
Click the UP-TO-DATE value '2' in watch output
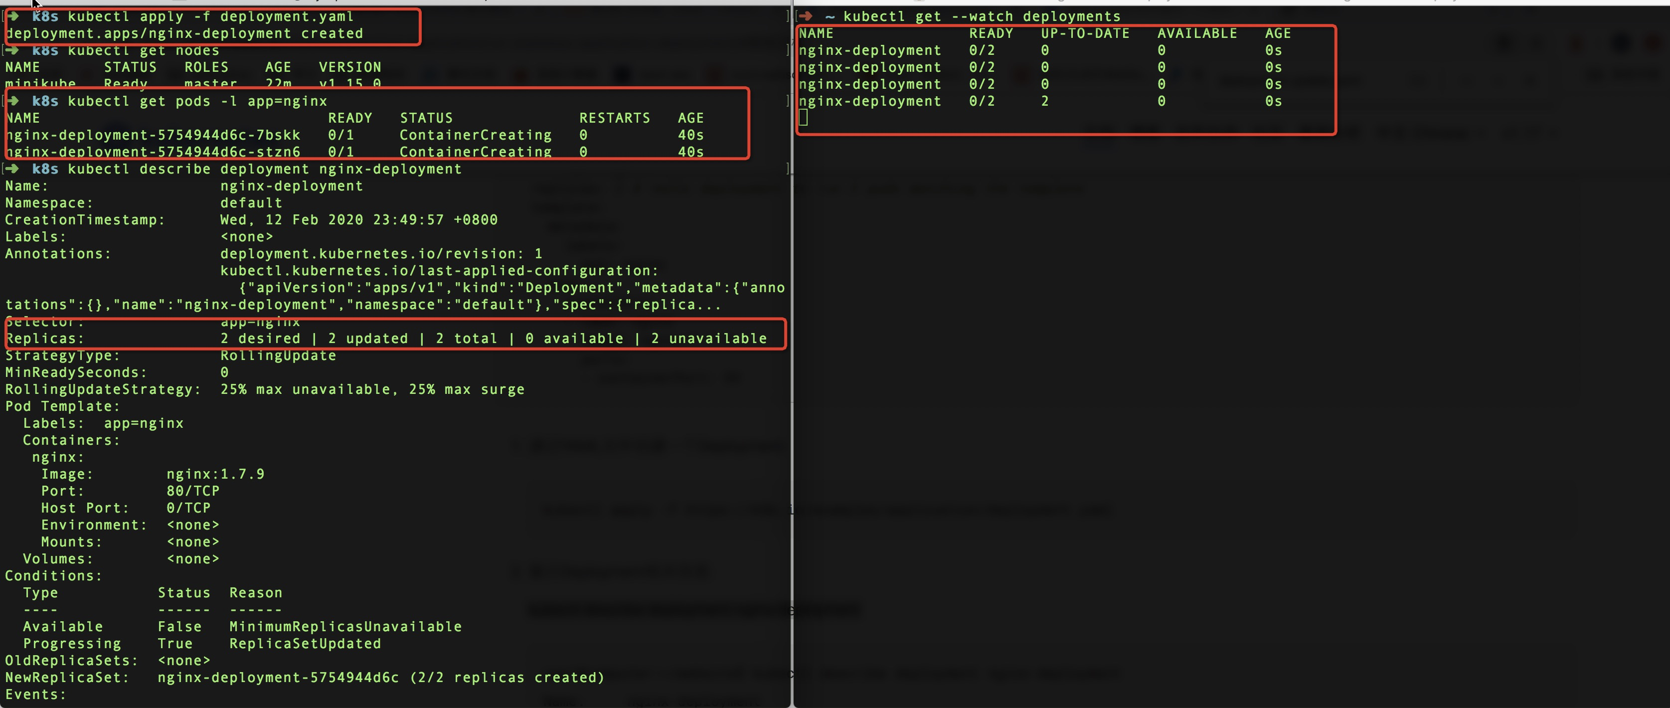tap(1044, 101)
